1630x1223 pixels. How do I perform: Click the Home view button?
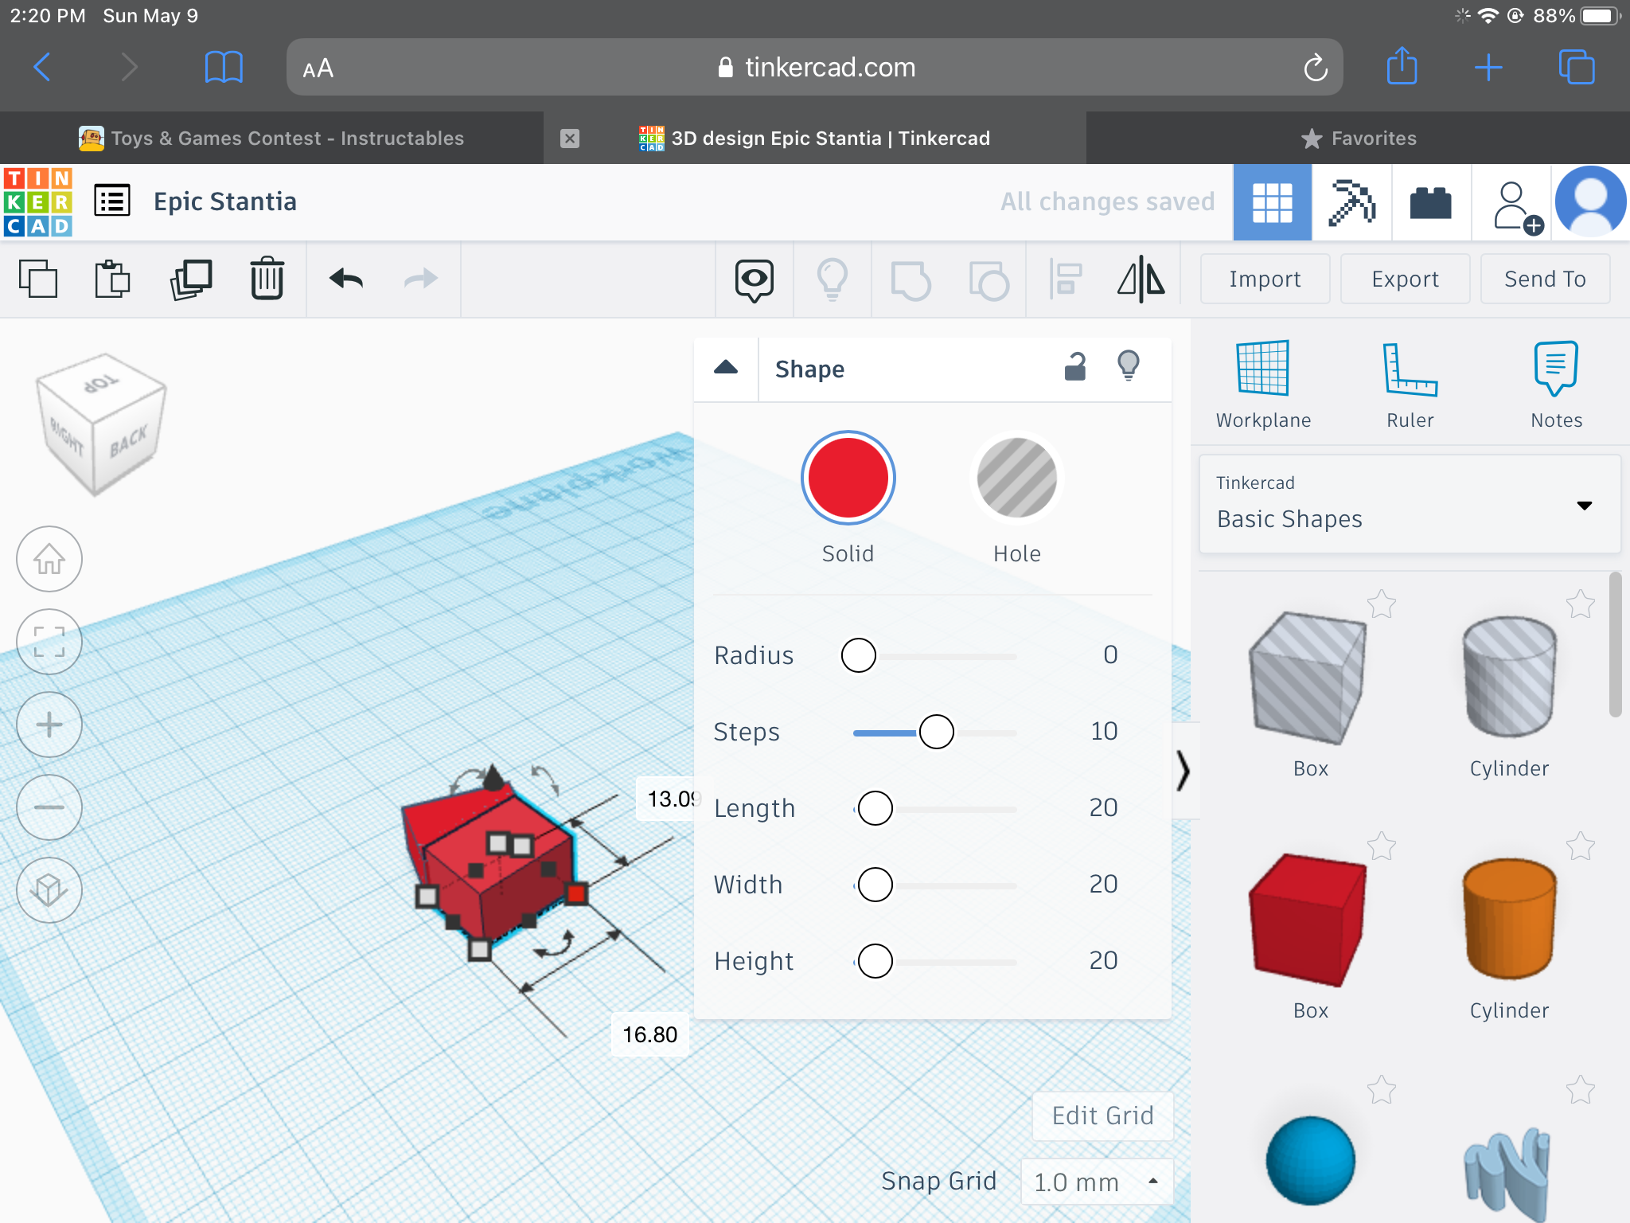[49, 559]
